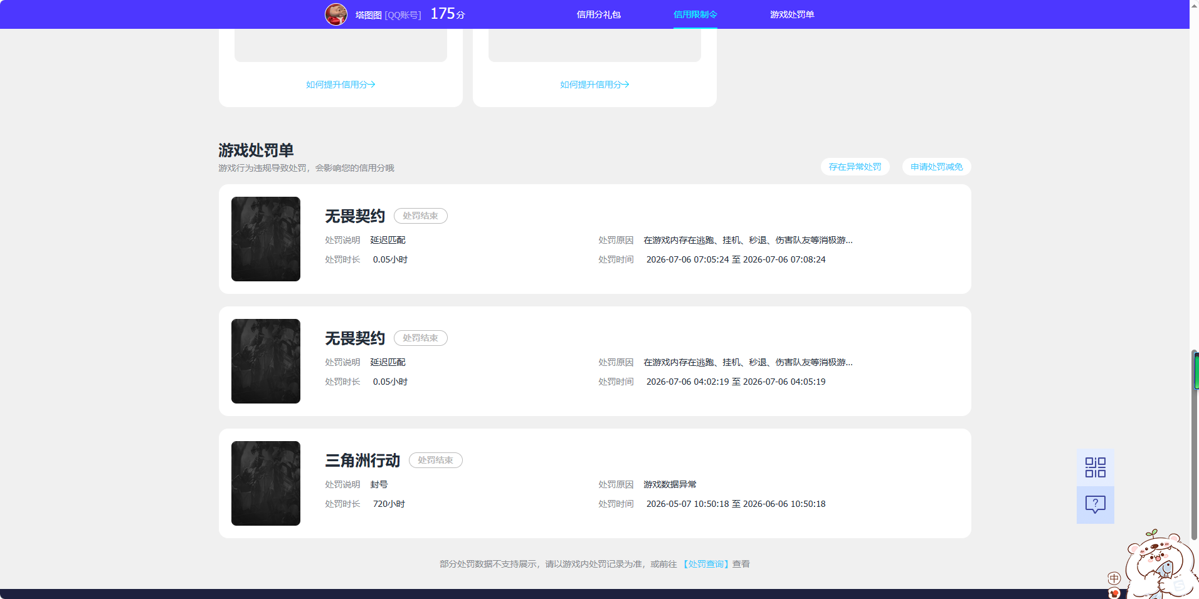
Task: Click 处罚结束 badge on the 三角洲行动 card
Action: pos(435,460)
